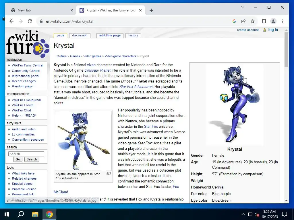Click the sidebar Search button
Image resolution: width=294 pixels, height=220 pixels.
coord(32,159)
